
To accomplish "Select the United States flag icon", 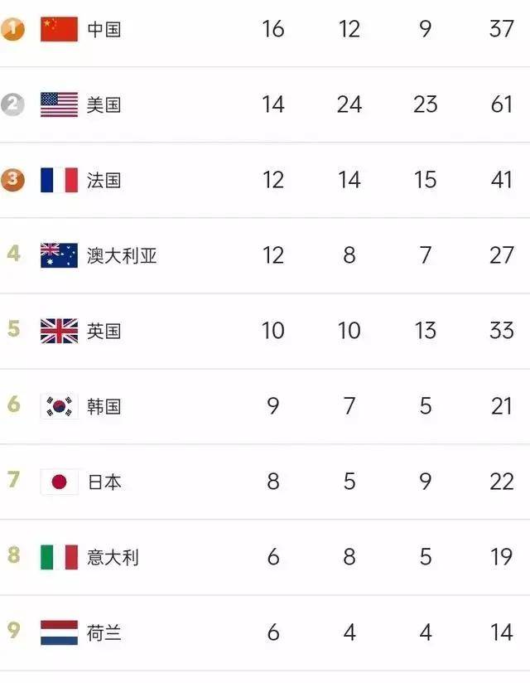I will click(x=59, y=104).
